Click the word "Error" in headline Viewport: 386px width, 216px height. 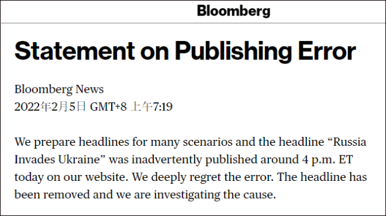(327, 51)
